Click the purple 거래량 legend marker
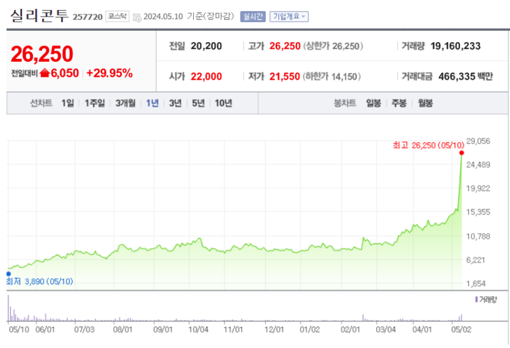The width and height of the screenshot is (510, 348). tap(477, 299)
